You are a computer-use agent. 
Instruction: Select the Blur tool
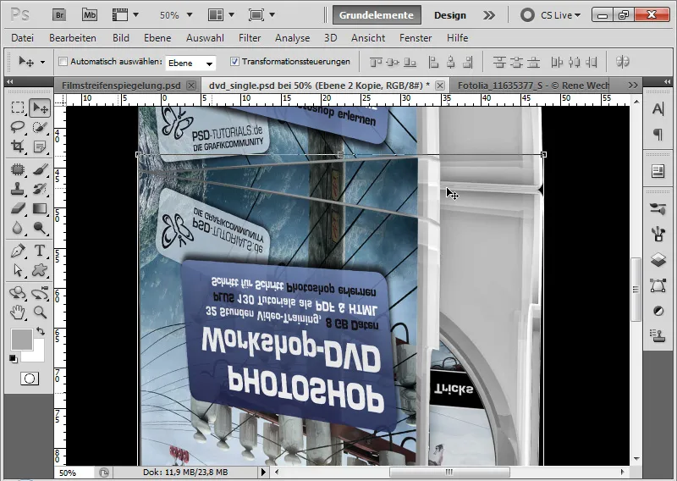click(x=17, y=228)
